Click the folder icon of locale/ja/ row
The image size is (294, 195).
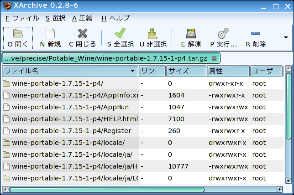point(6,154)
